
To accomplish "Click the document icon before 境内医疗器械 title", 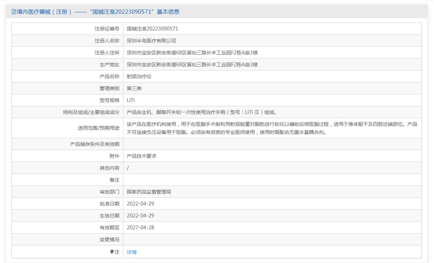I will pos(14,12).
